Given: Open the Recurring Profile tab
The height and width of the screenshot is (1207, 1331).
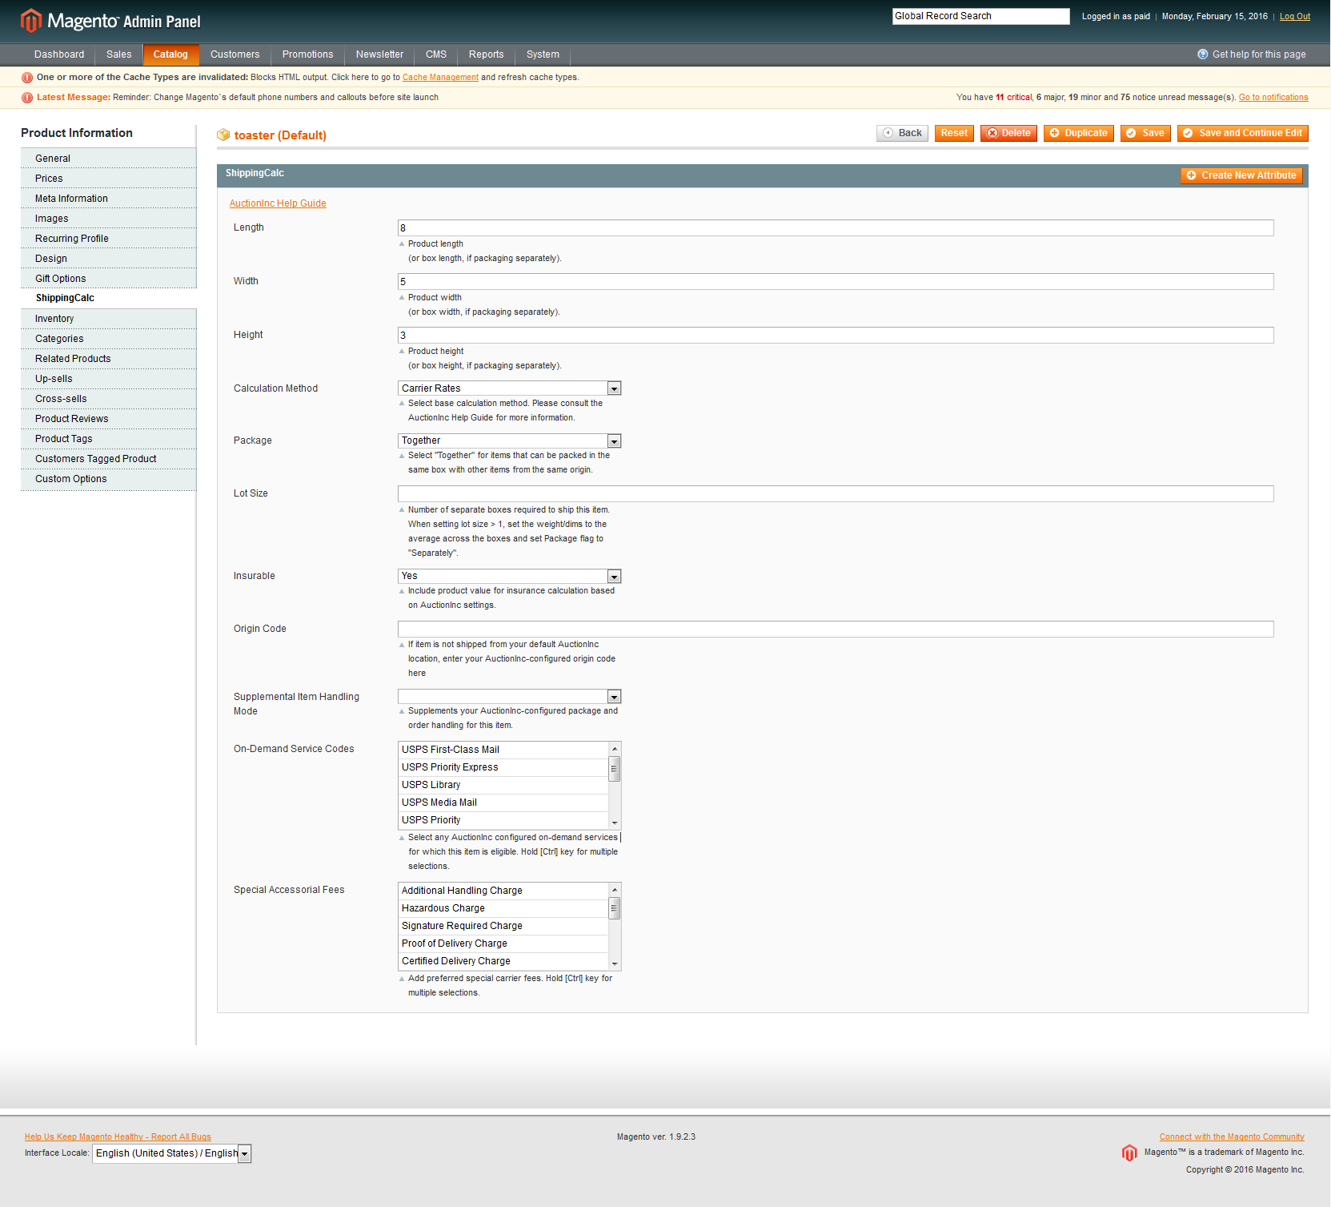Looking at the screenshot, I should point(109,239).
